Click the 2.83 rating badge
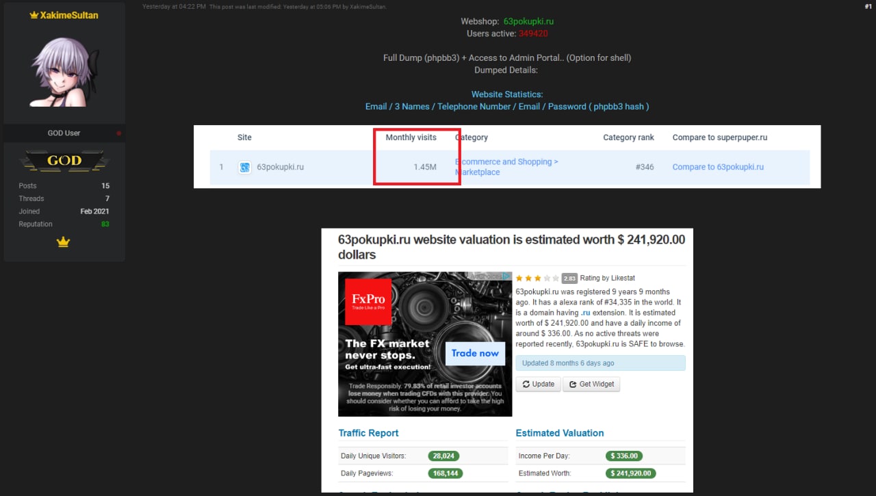The image size is (876, 496). tap(569, 278)
